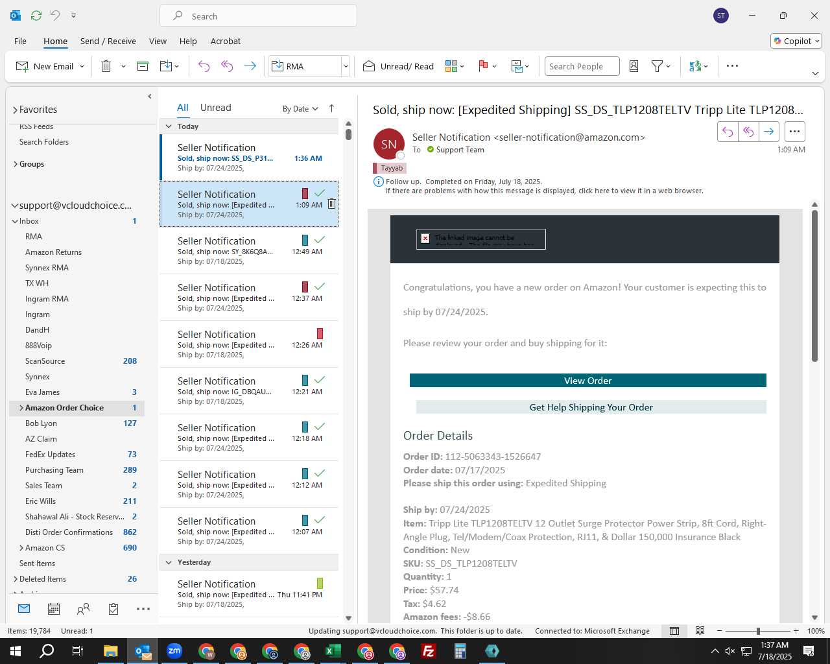The width and height of the screenshot is (830, 664).
Task: Click the View Order button
Action: [x=588, y=381]
